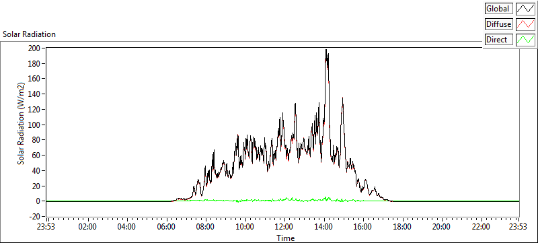Click the 18:00 time axis label
538x243 pixels.
tap(401, 227)
